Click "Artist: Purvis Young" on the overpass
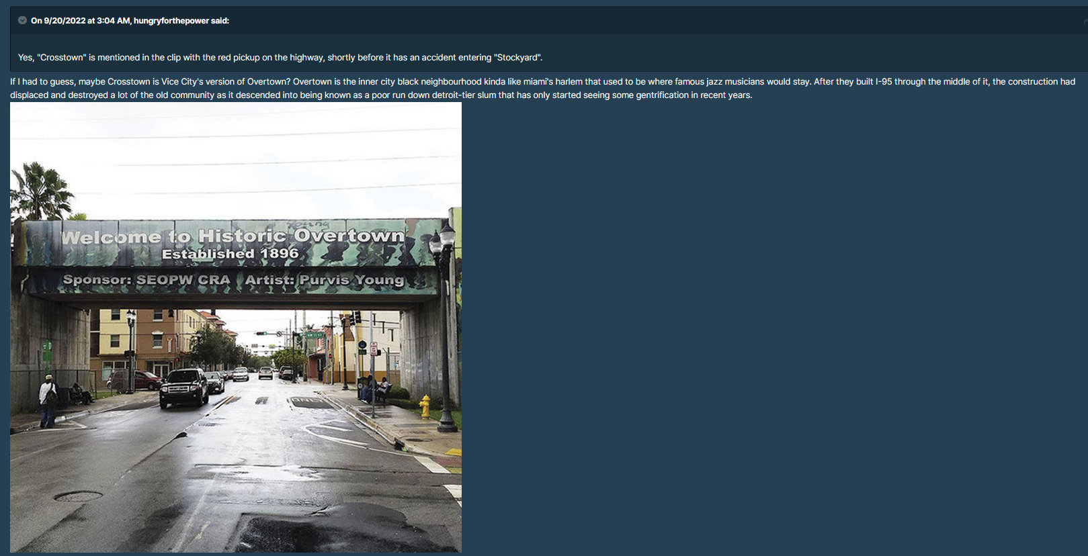The height and width of the screenshot is (556, 1088). 325,280
